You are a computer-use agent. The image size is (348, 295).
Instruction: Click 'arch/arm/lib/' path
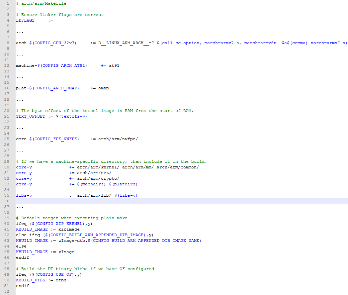pos(94,195)
